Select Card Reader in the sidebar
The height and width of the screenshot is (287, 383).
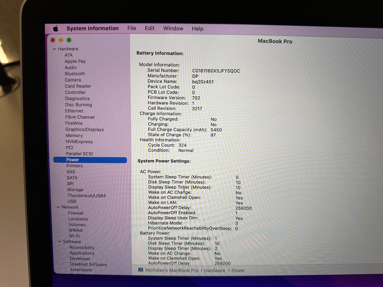tap(78, 86)
